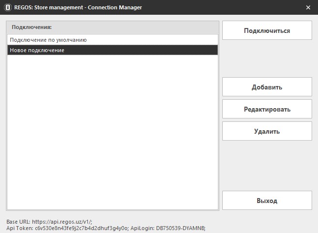Click the DB750539-DYAMNB login value
Viewport: 318px width, 233px height.
[181, 228]
